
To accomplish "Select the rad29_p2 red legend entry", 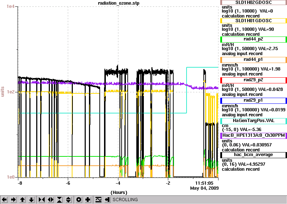I will coord(254,80).
